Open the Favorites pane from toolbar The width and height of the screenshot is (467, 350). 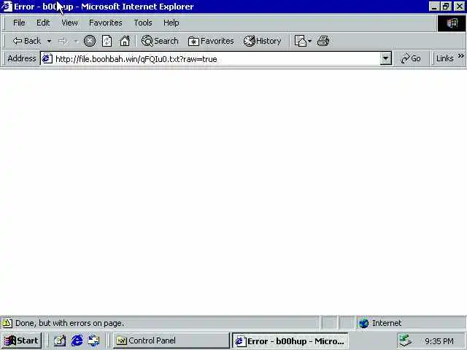211,41
